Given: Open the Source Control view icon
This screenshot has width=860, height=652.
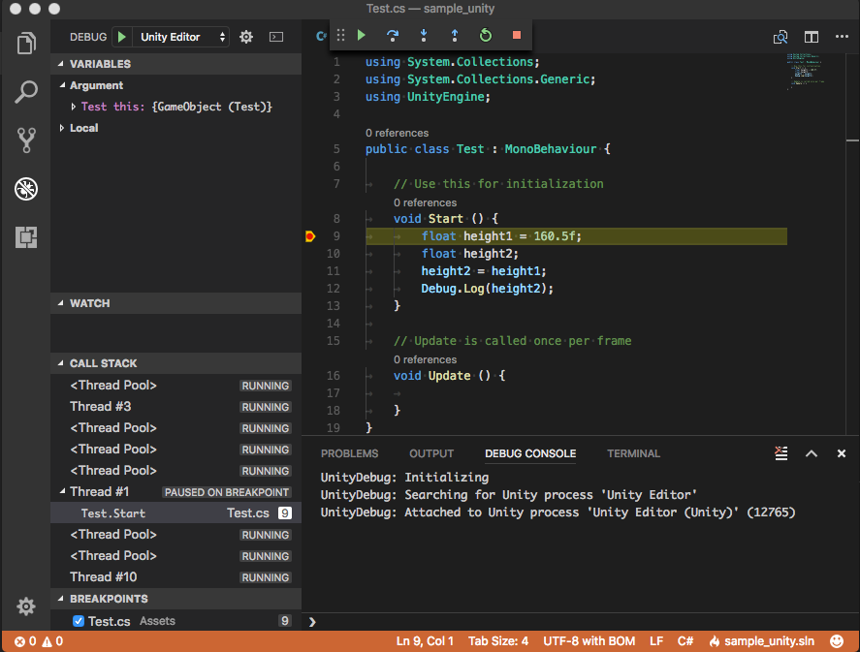Looking at the screenshot, I should [x=26, y=140].
